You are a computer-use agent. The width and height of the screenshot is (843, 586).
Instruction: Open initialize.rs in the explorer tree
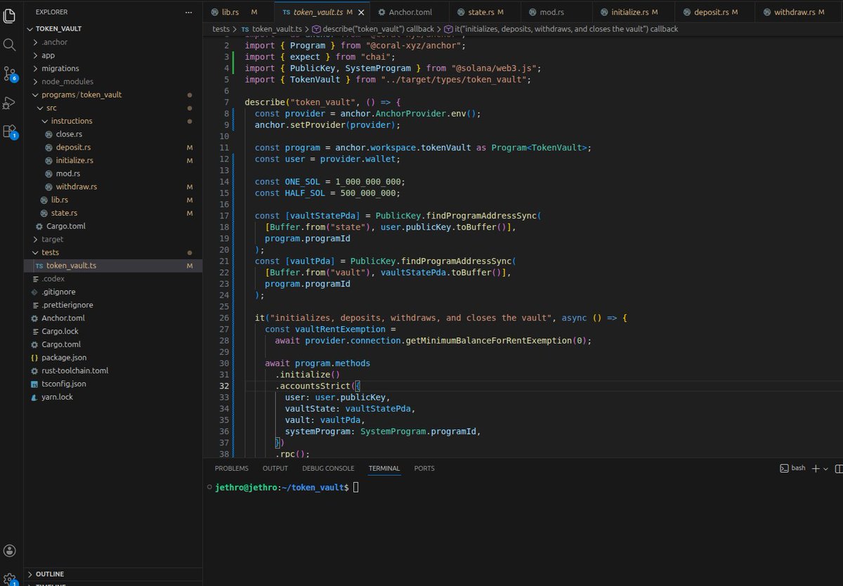pos(113,160)
